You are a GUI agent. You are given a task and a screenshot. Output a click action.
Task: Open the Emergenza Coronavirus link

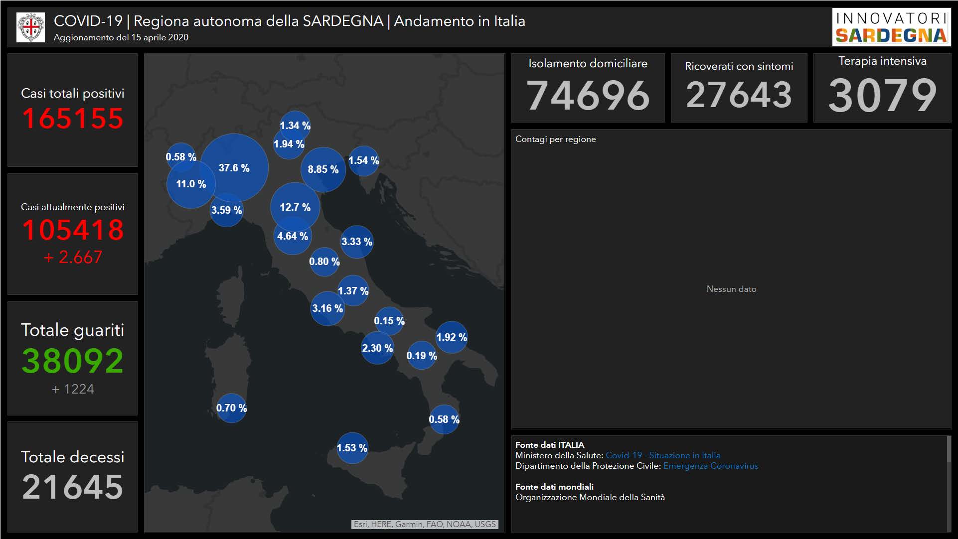click(710, 466)
